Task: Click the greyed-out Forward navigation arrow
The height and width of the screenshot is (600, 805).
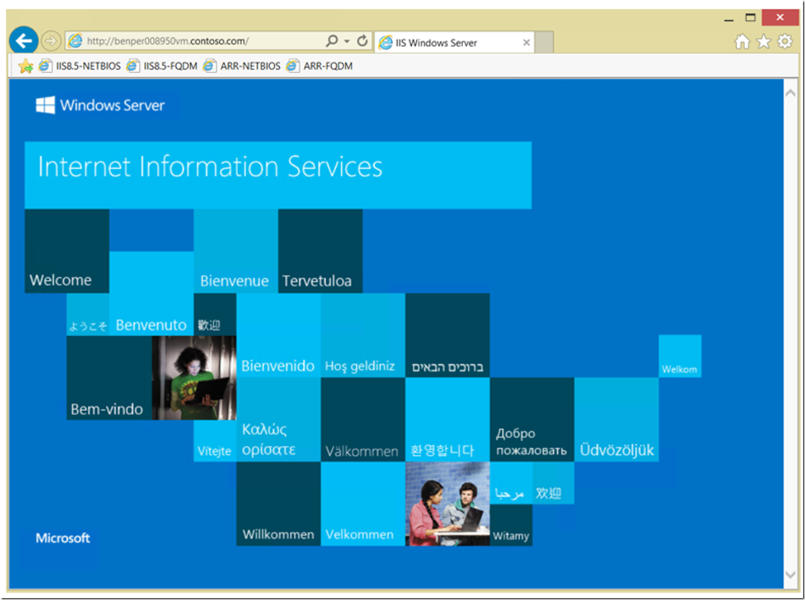Action: point(51,41)
